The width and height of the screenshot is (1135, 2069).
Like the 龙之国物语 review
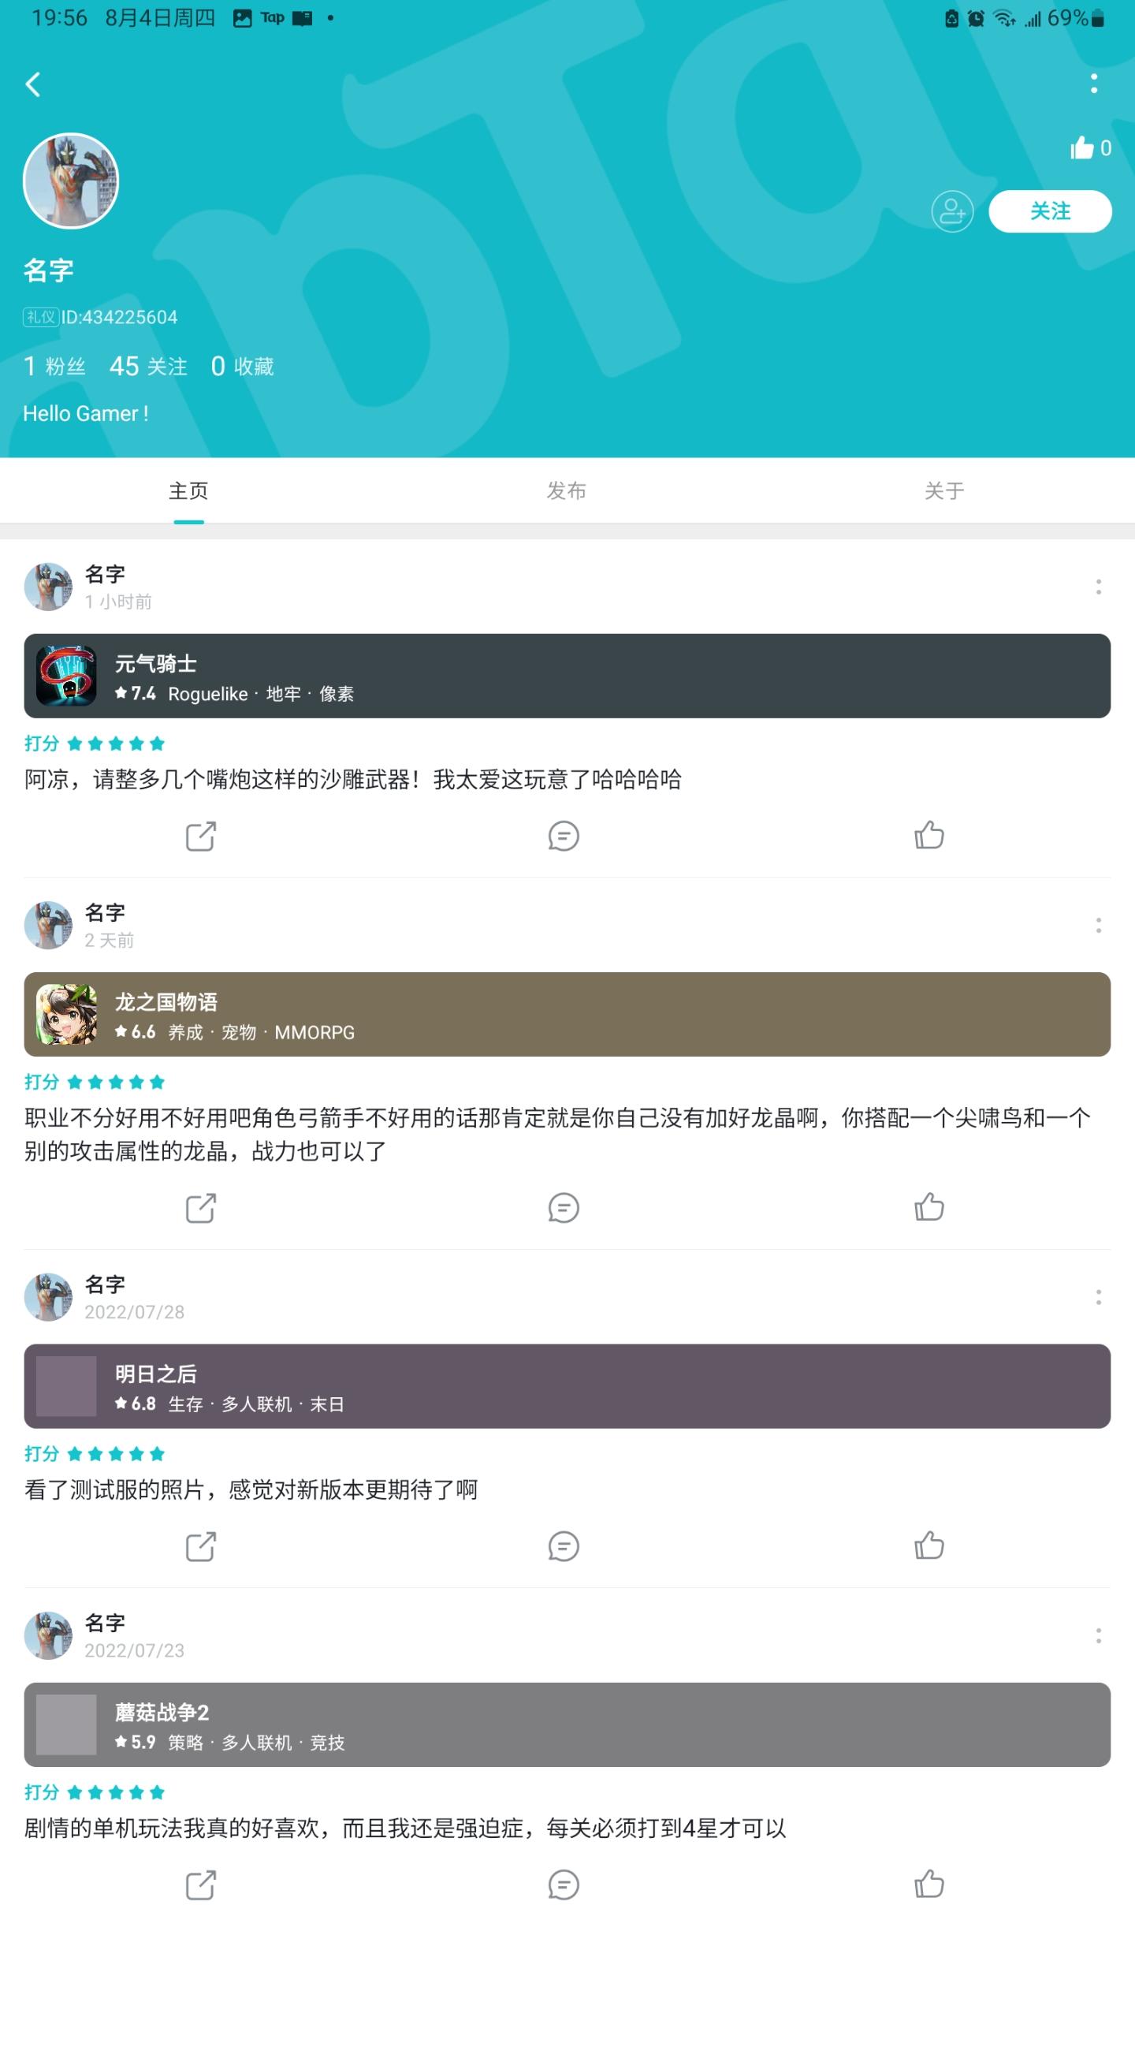point(928,1207)
